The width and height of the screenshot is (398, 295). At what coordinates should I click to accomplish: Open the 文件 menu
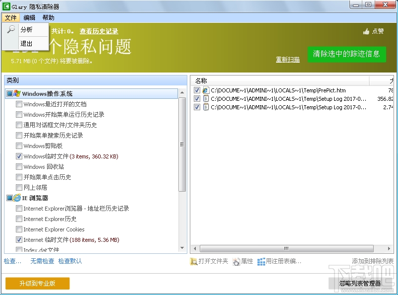[11, 17]
